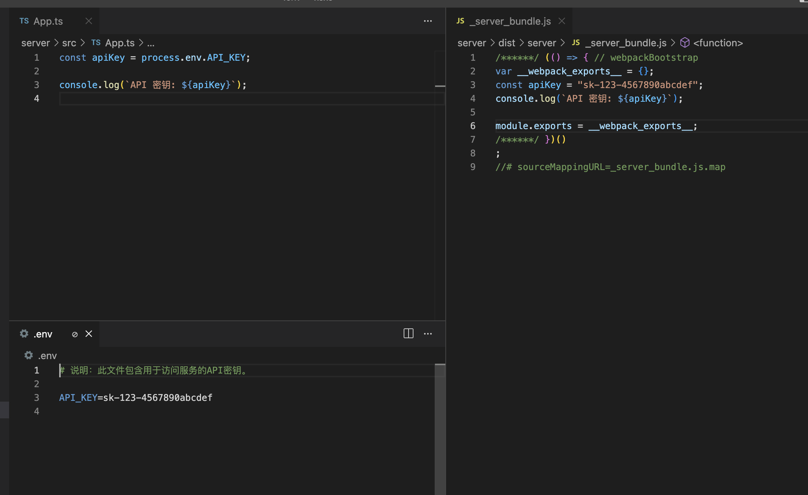Expand 'dist' breadcrumb in bundle path

[x=506, y=43]
